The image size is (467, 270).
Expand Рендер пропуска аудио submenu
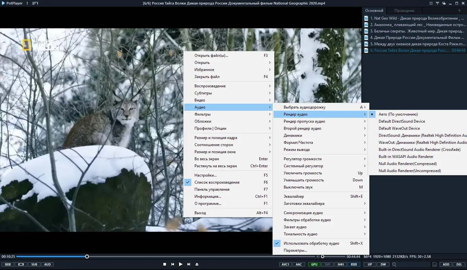[321, 121]
